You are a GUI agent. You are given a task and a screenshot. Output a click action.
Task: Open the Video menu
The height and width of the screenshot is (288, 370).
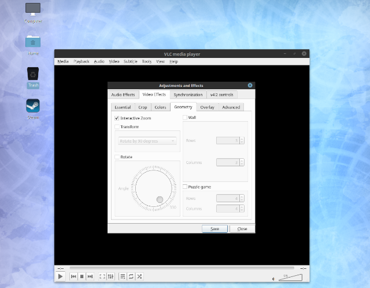point(114,61)
